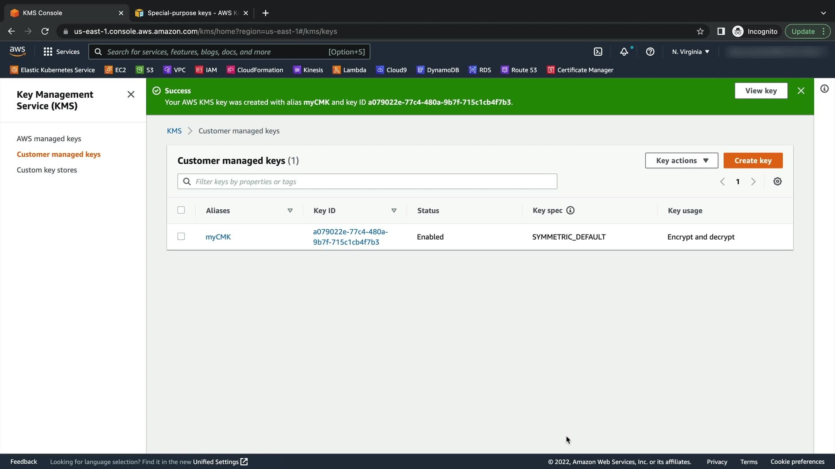Expand the Key actions dropdown
The width and height of the screenshot is (835, 469).
pos(682,161)
